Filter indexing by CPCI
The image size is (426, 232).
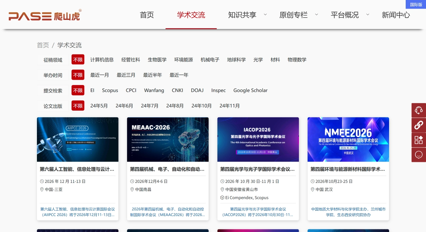coord(131,90)
